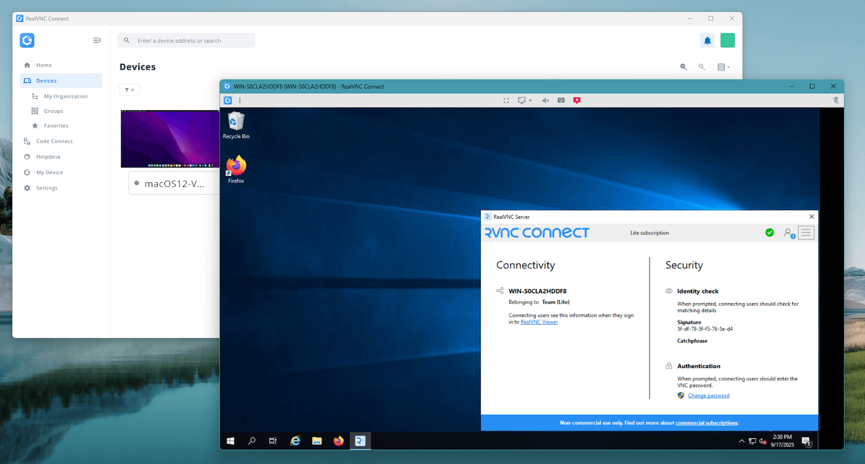
Task: Open RealVNC Server hamburger menu
Action: tap(806, 233)
